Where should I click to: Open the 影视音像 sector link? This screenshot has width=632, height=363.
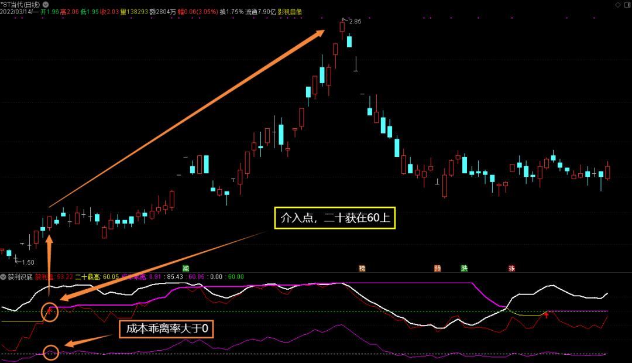tap(290, 12)
